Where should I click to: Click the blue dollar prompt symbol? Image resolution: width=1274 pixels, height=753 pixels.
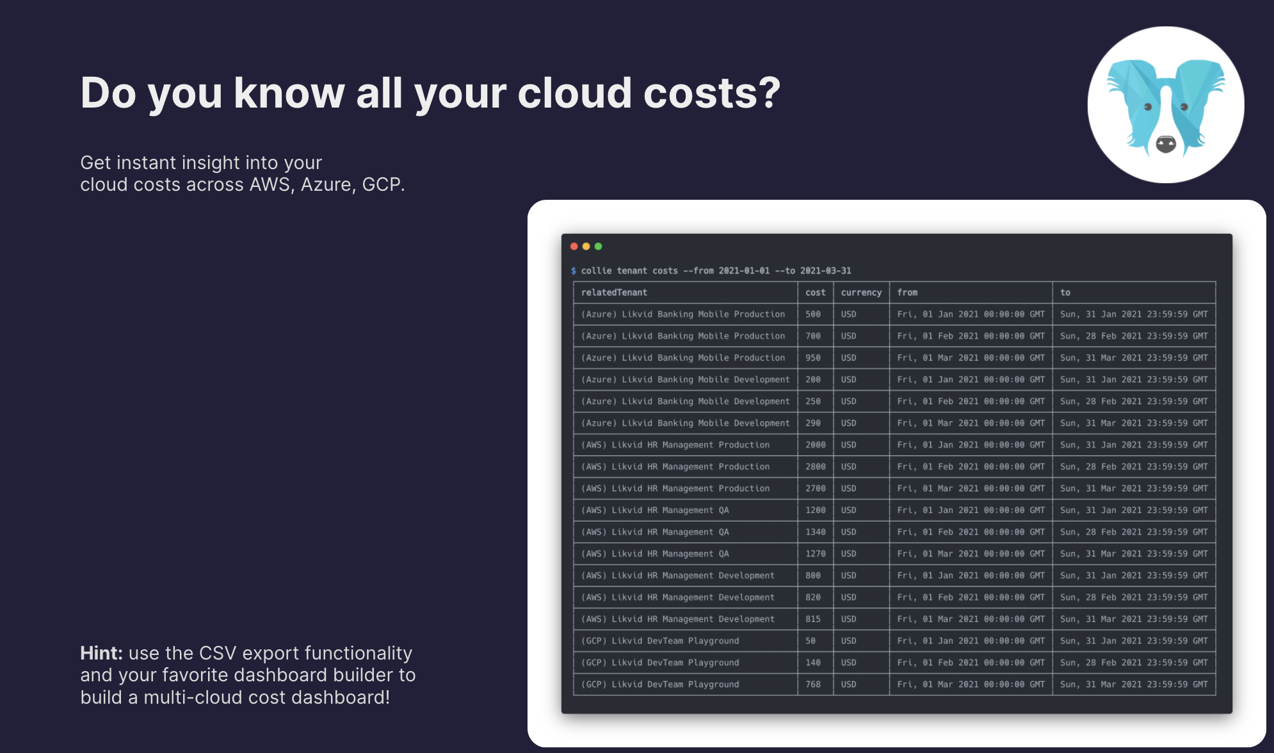coord(574,271)
